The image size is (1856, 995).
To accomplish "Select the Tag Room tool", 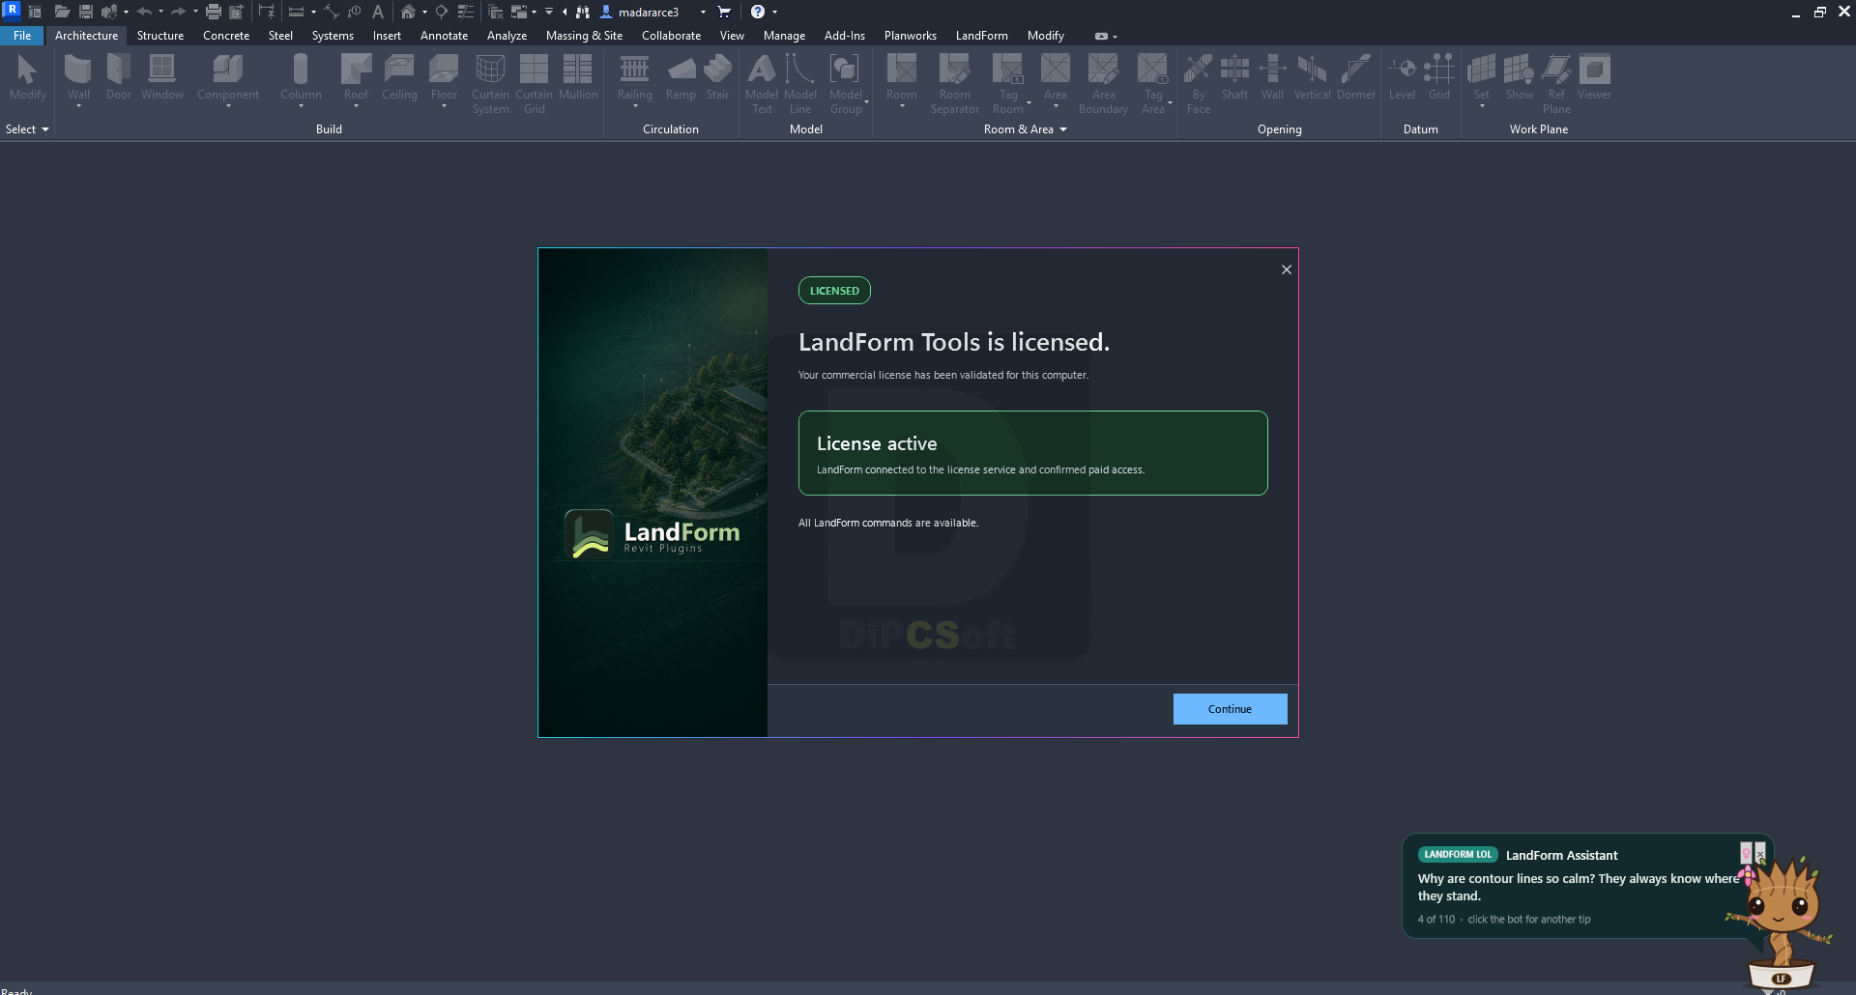I will (1008, 83).
